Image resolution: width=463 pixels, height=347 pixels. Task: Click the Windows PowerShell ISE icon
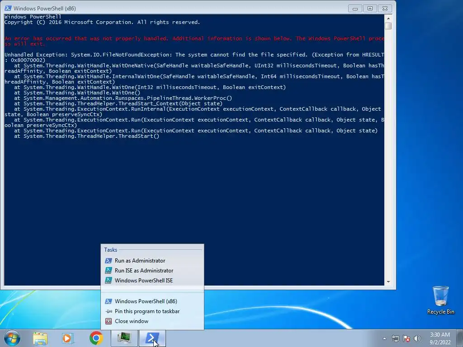click(109, 281)
